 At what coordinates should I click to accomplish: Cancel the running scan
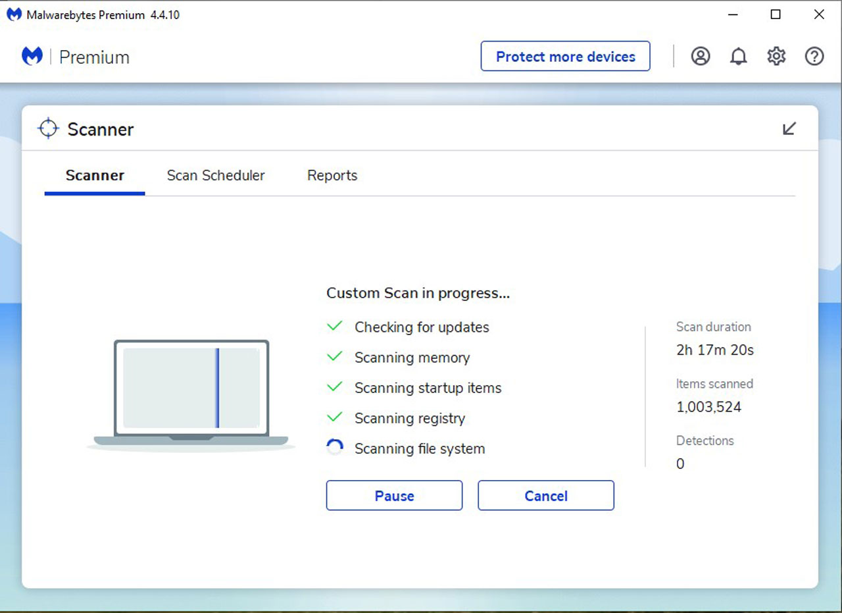[x=546, y=495]
